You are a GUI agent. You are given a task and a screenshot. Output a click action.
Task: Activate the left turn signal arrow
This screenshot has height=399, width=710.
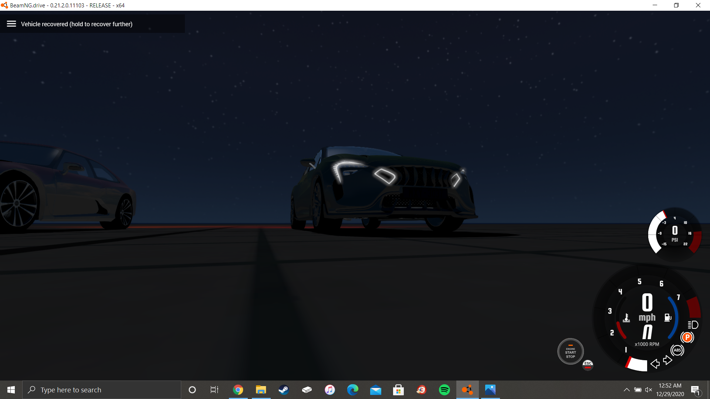point(655,364)
